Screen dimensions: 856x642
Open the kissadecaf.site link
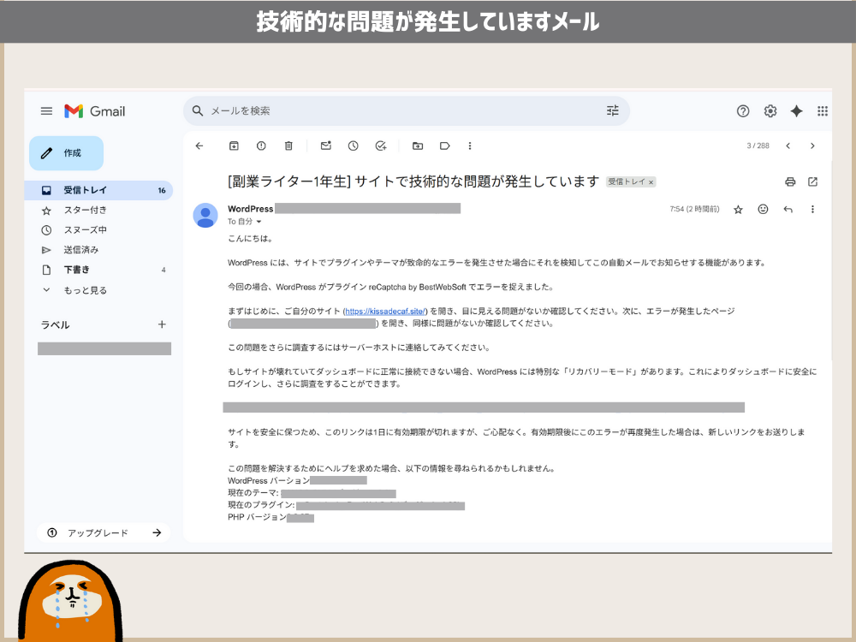point(385,312)
